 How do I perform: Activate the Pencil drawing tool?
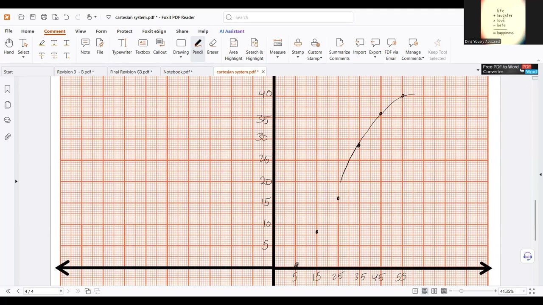pyautogui.click(x=198, y=47)
